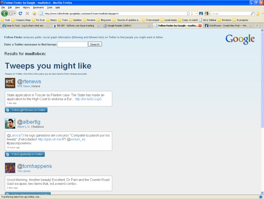Click the tomhappens avatar thumbnail

tap(10, 168)
